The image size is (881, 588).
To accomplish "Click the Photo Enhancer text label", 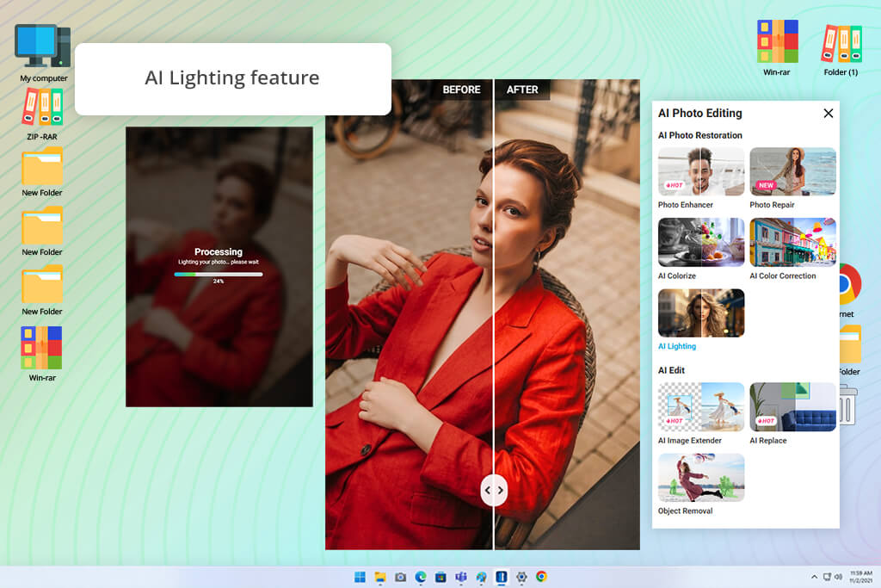I will tap(686, 205).
